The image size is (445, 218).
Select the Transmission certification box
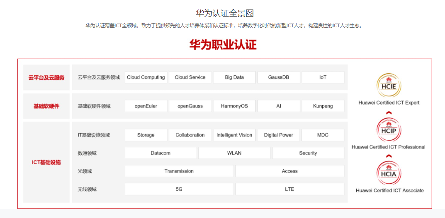click(x=179, y=171)
